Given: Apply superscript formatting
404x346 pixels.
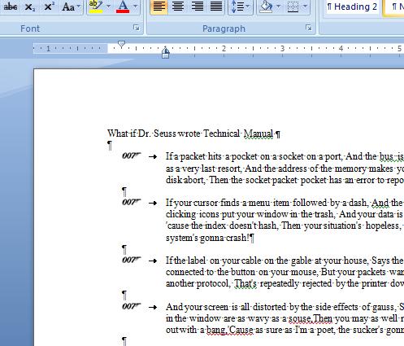Looking at the screenshot, I should [49, 7].
